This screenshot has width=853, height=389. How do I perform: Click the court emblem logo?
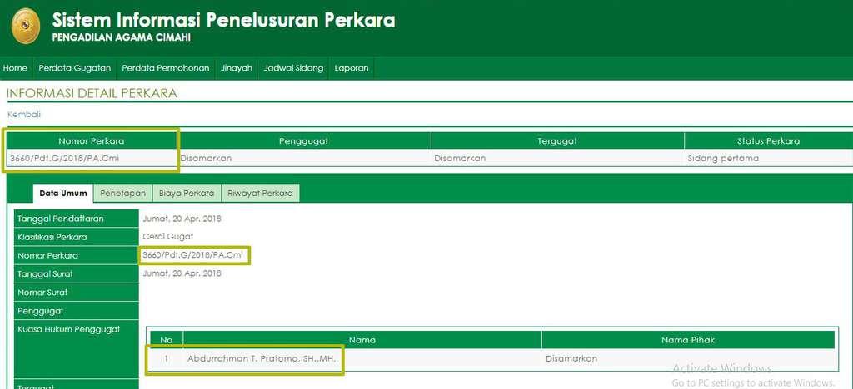click(26, 26)
